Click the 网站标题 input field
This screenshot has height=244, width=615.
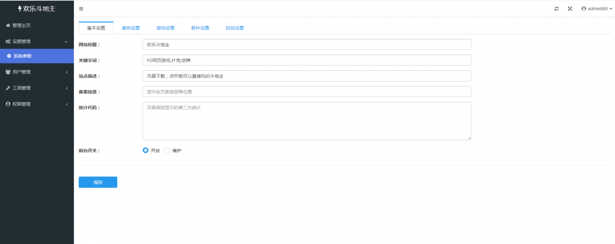(x=306, y=44)
